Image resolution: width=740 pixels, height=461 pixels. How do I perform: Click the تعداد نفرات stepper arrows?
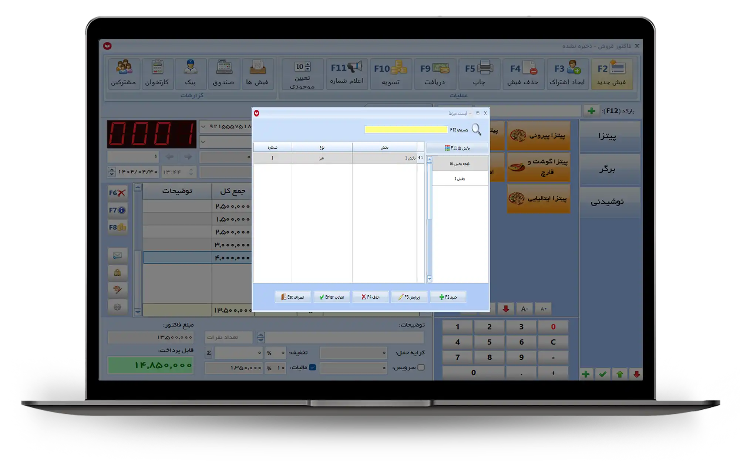click(x=261, y=337)
